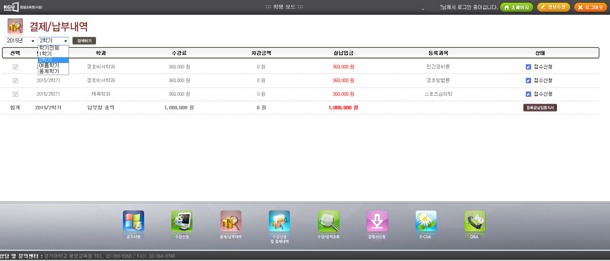Open the 증명서신청 download icon
610x261 pixels.
pos(377,221)
